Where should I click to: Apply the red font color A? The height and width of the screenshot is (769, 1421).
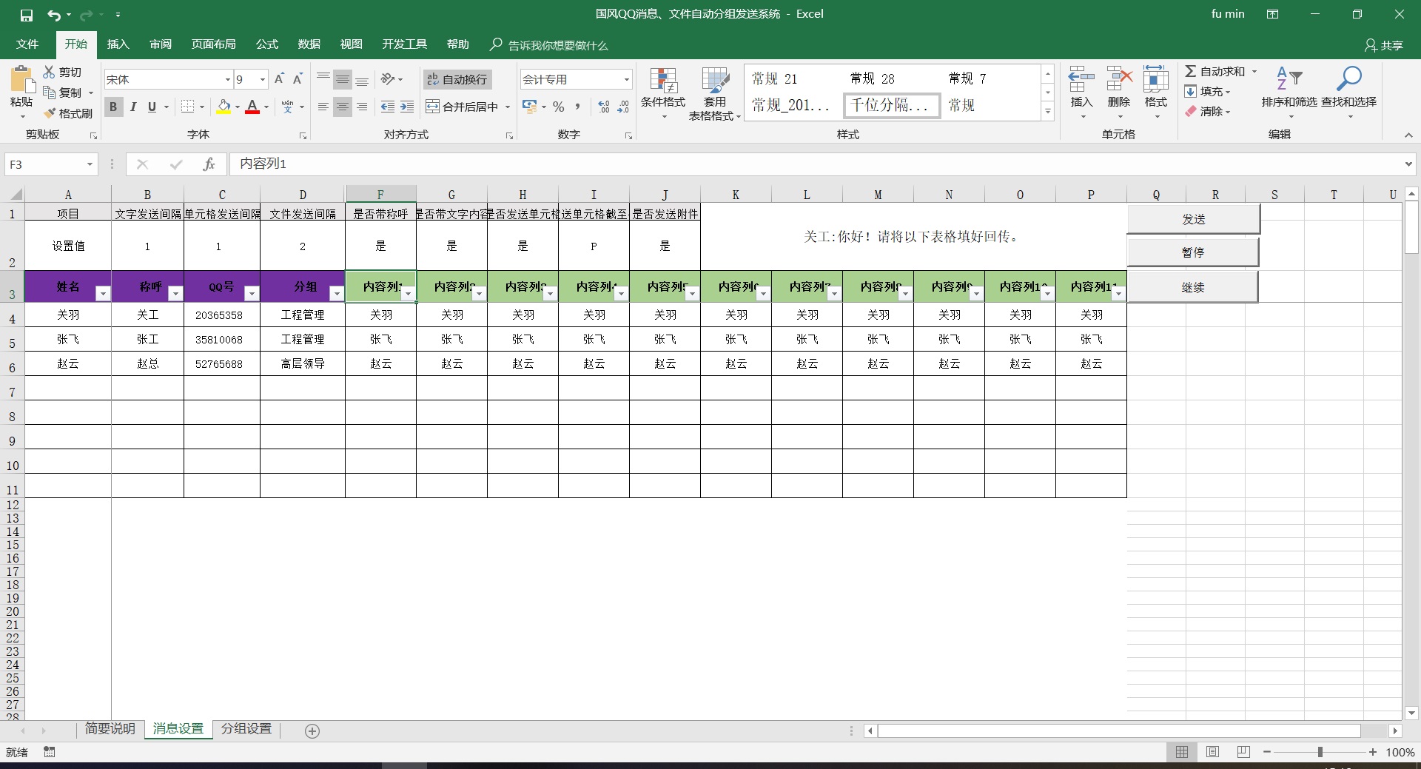coord(252,107)
